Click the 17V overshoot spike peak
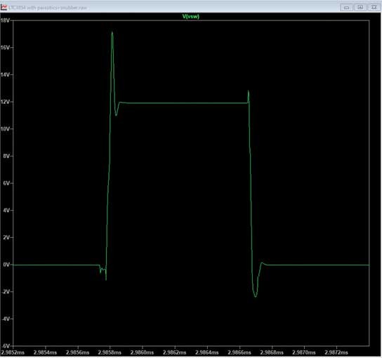 pos(112,32)
